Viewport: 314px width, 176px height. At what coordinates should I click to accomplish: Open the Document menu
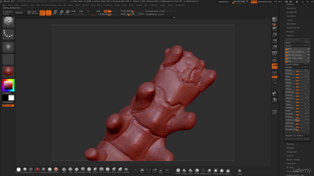pos(25,5)
